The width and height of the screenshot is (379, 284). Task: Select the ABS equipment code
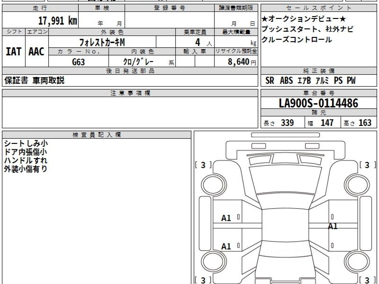click(x=286, y=81)
